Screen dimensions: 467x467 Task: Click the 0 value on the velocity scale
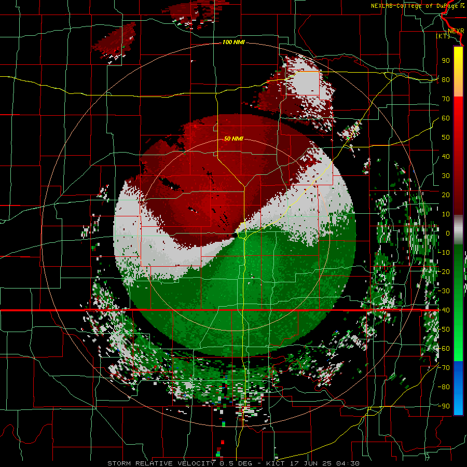(x=448, y=233)
